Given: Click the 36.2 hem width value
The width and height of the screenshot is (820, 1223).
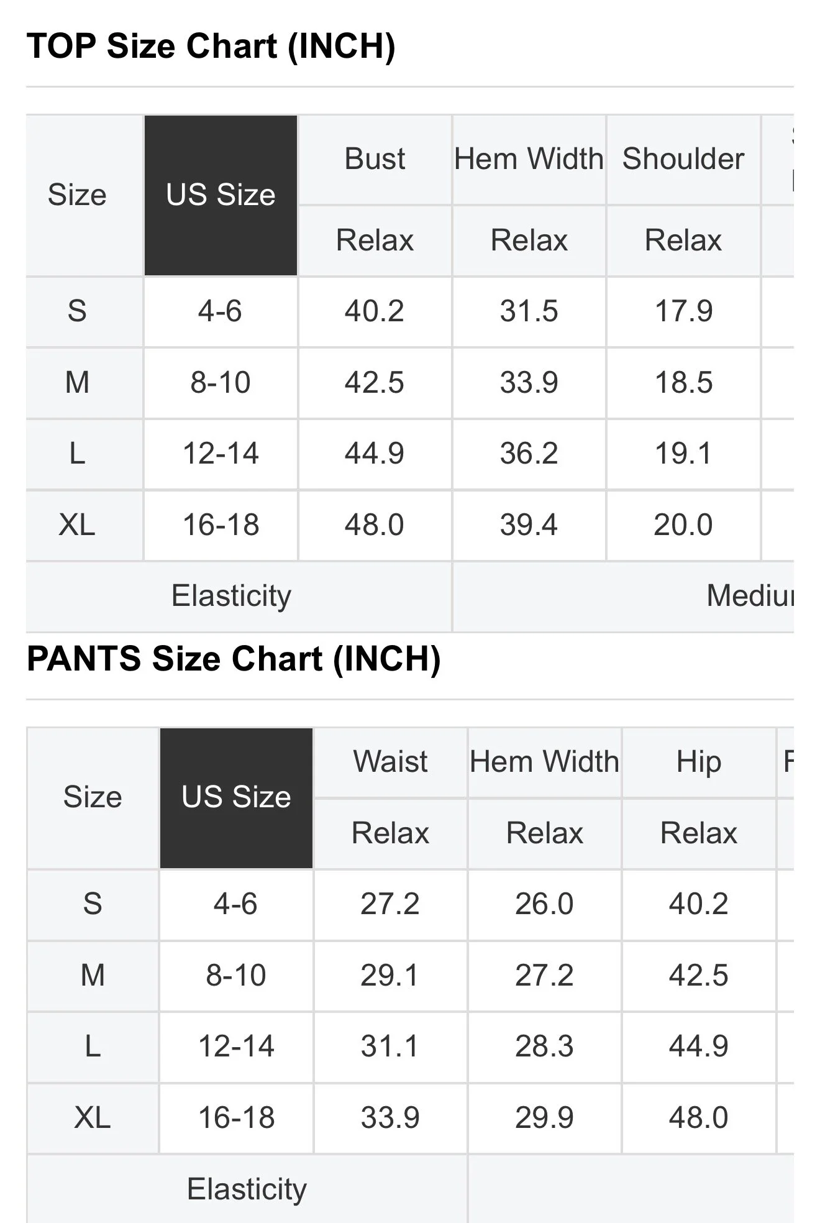Looking at the screenshot, I should coord(529,454).
